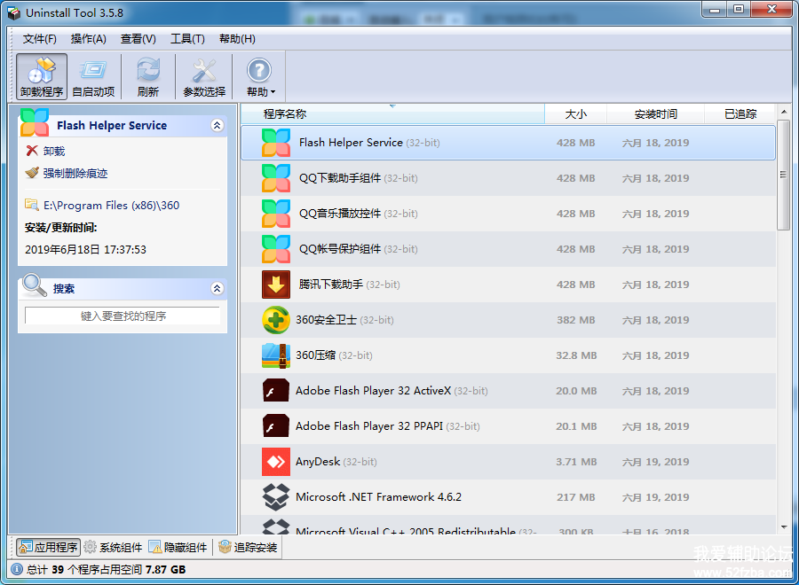Click the 3.71 MB size value
The image size is (799, 585).
pos(576,462)
